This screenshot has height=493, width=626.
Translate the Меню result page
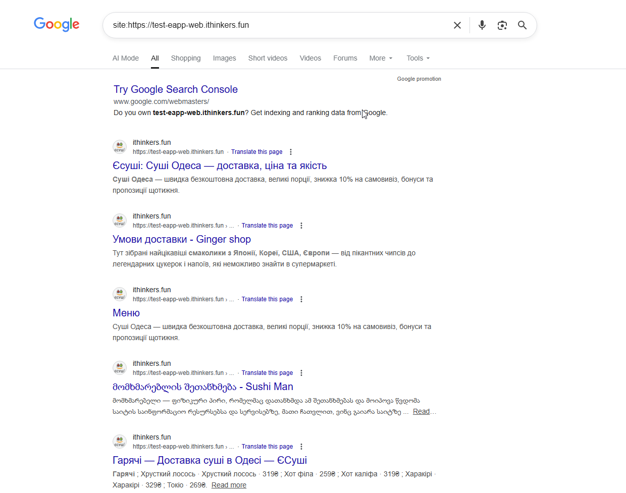tap(267, 299)
